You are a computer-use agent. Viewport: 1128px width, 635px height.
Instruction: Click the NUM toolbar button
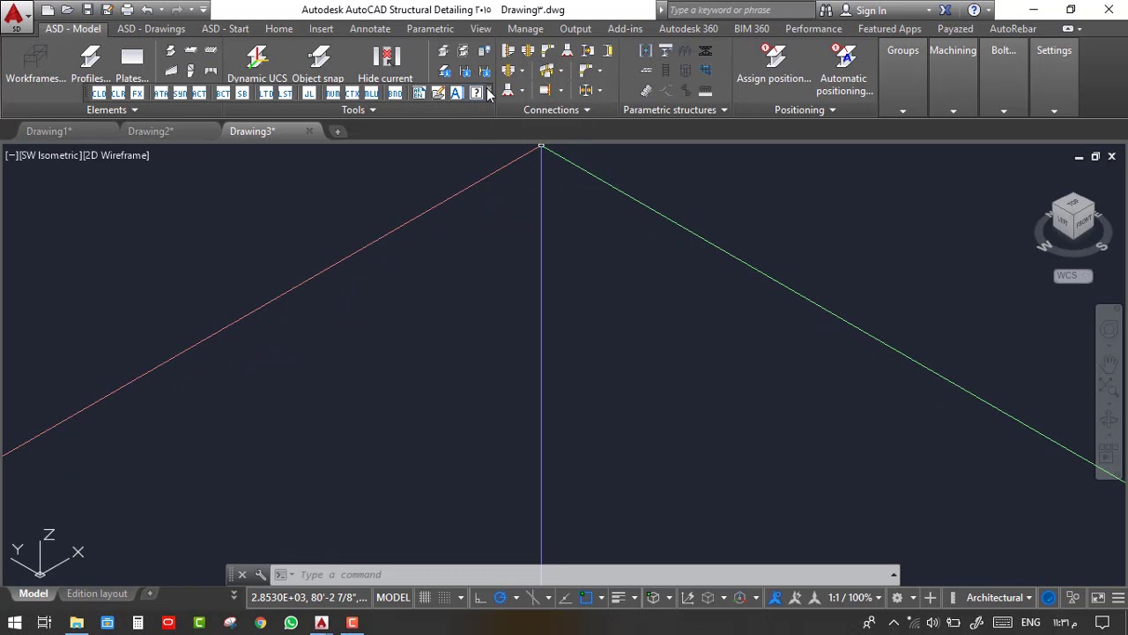tap(332, 93)
